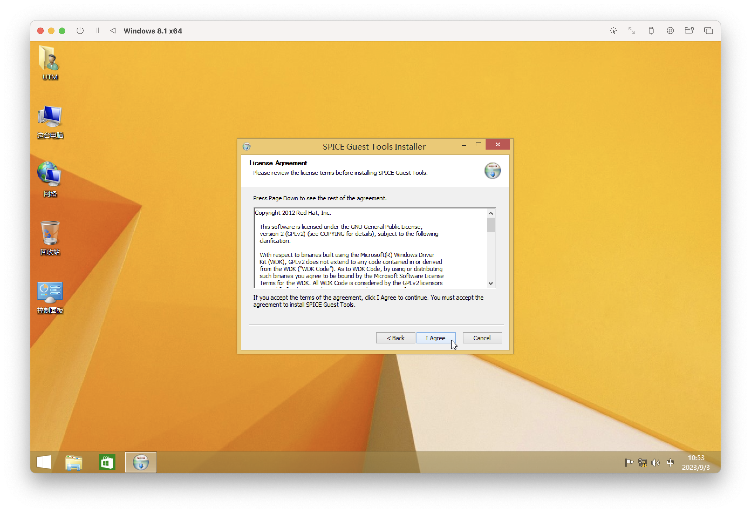Click the UTM restart triangle icon
This screenshot has width=751, height=513.
click(113, 31)
